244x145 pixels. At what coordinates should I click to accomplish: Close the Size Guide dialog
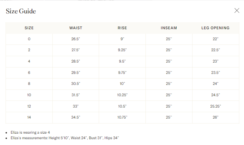(237, 11)
